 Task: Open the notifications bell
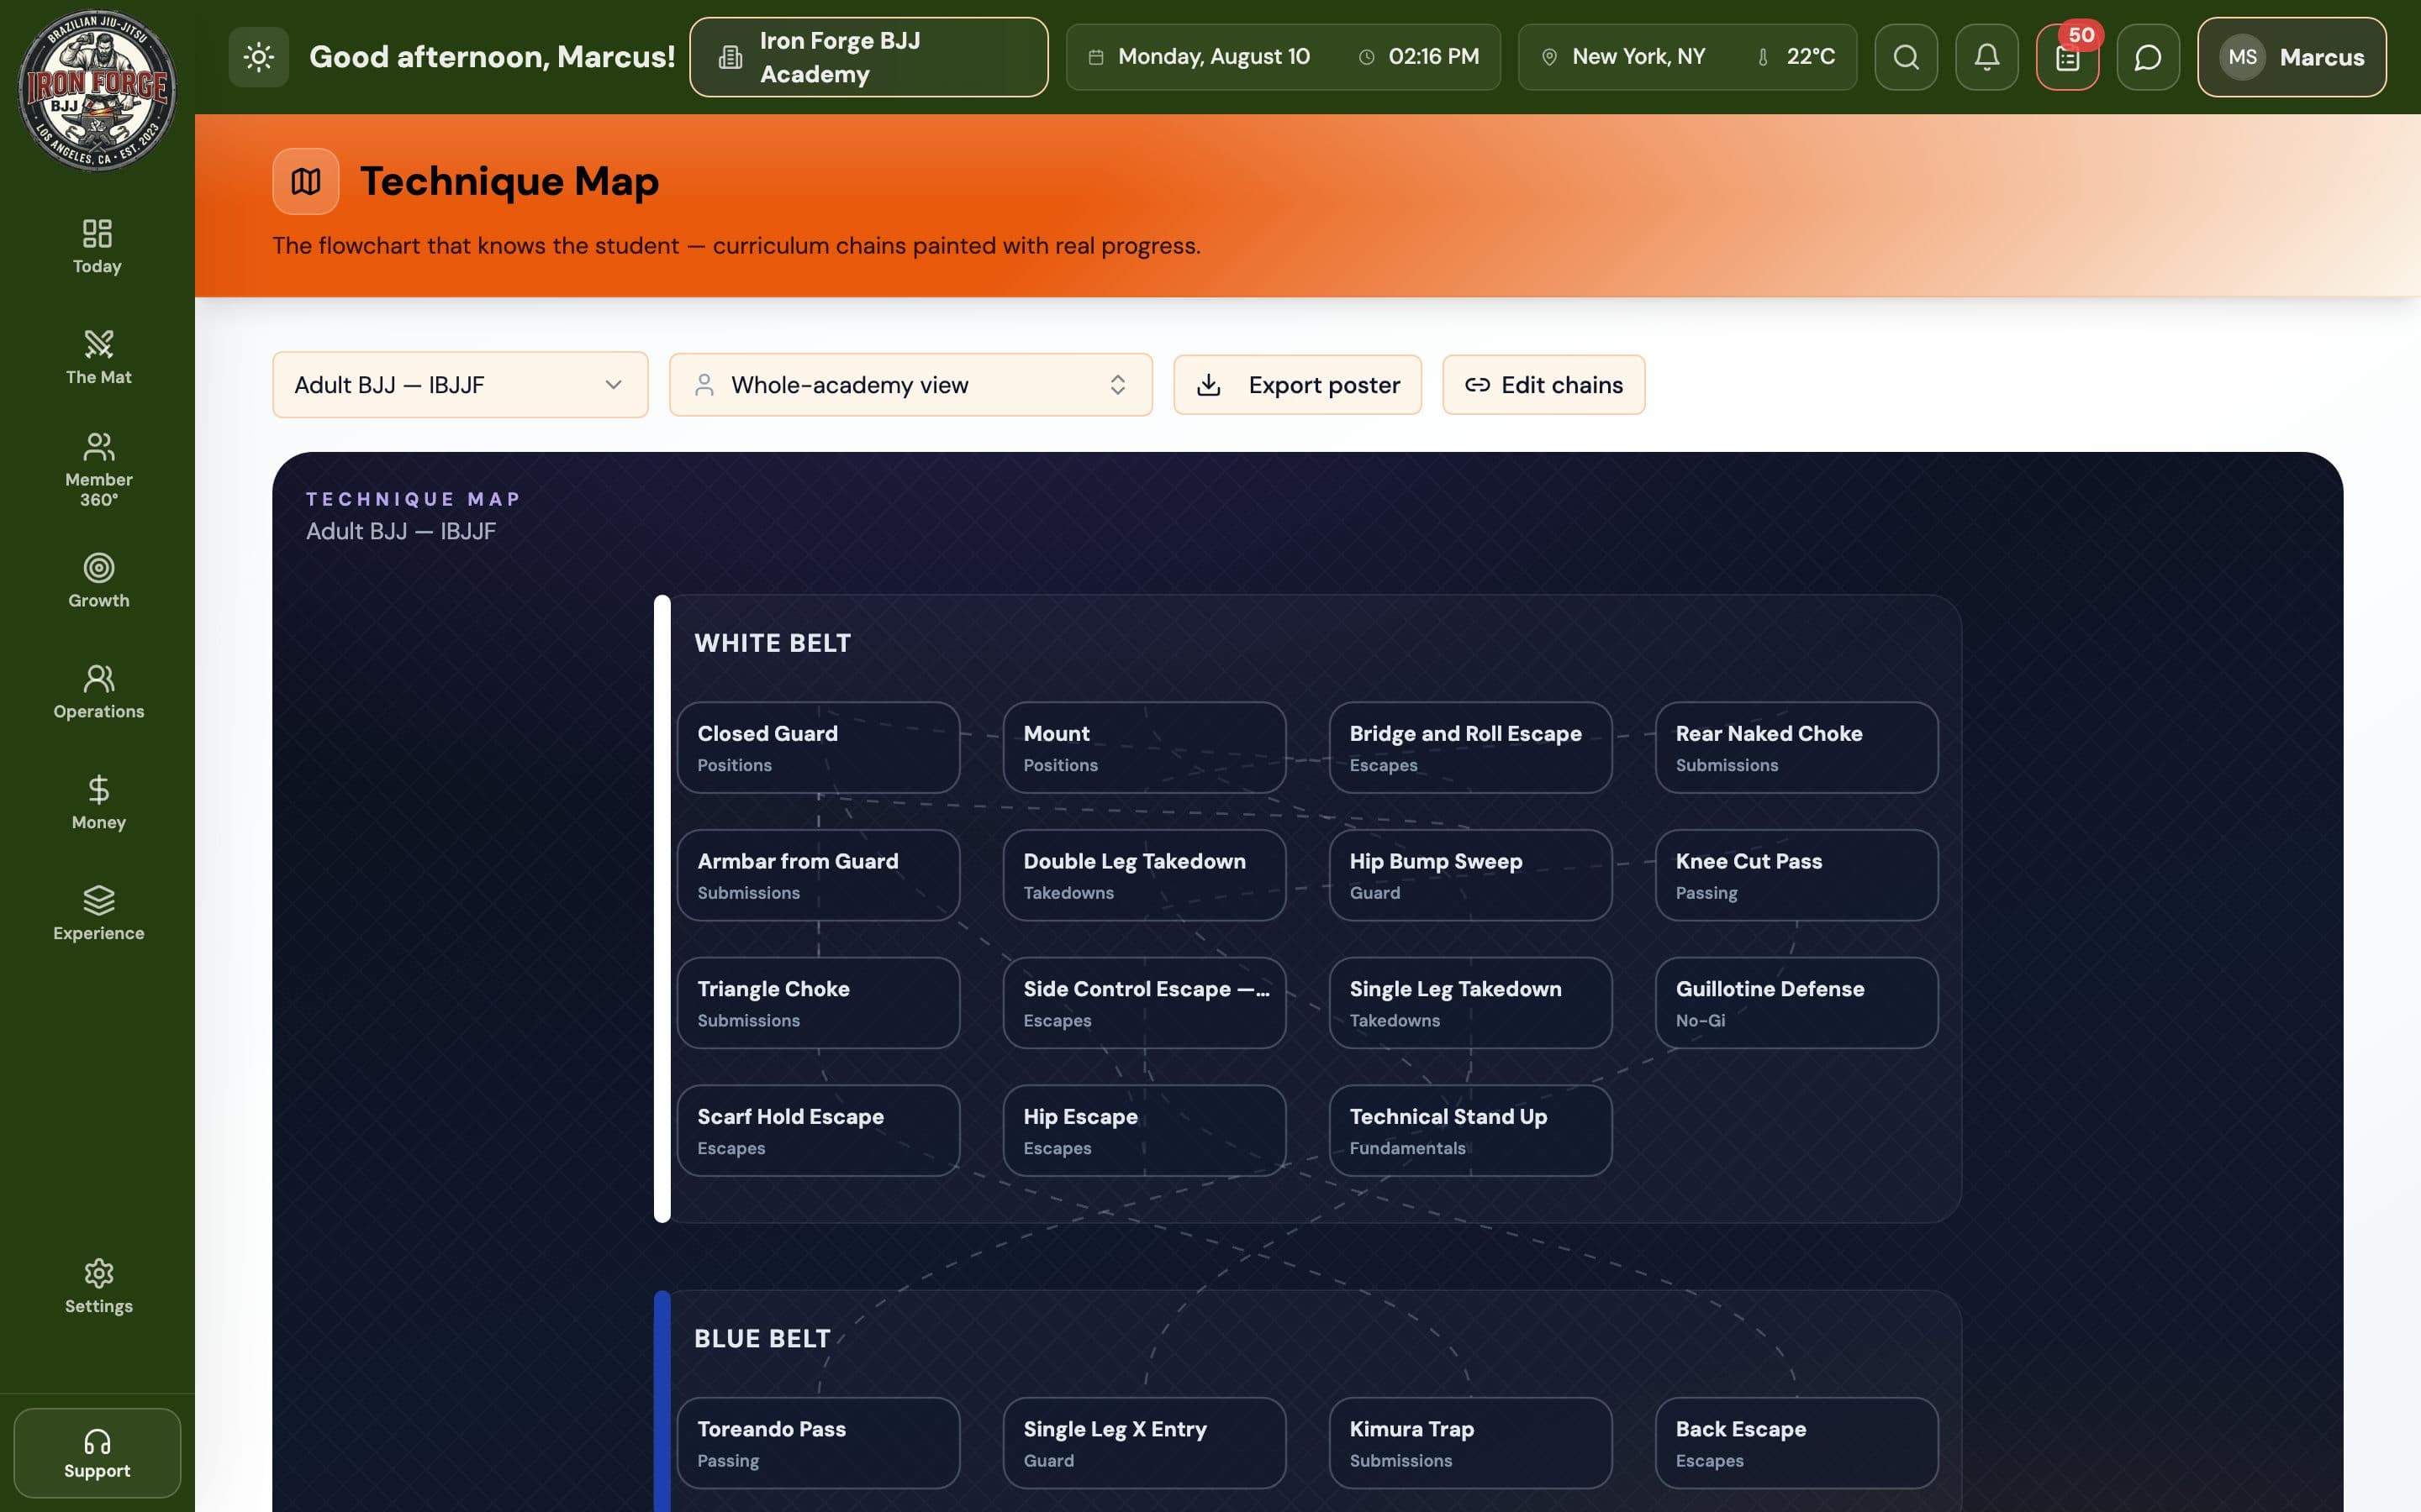coord(1987,57)
